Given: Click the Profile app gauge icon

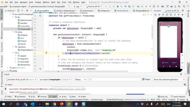Looking at the screenshot, I should (x=125, y=7).
